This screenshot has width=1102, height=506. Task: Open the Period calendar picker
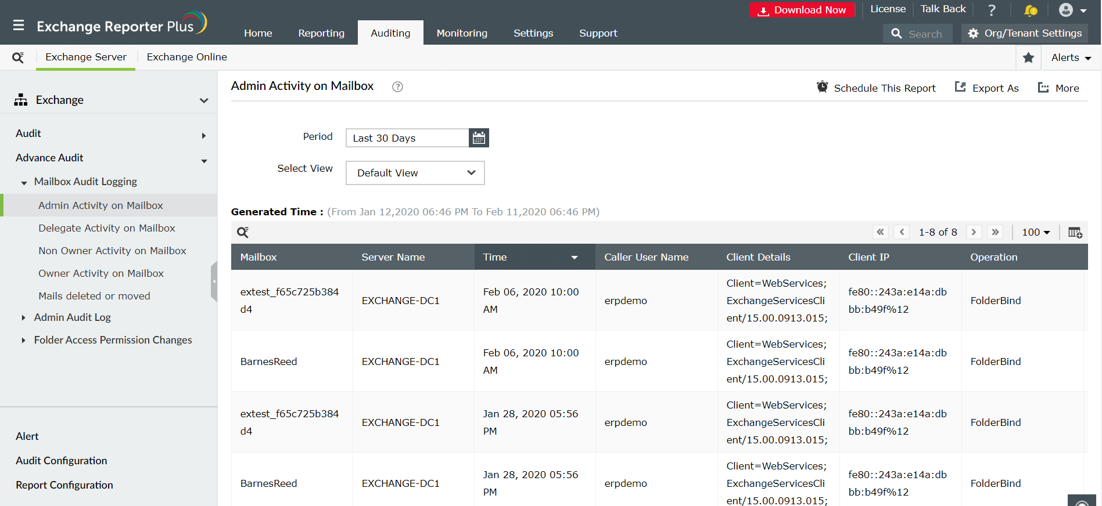tap(479, 138)
